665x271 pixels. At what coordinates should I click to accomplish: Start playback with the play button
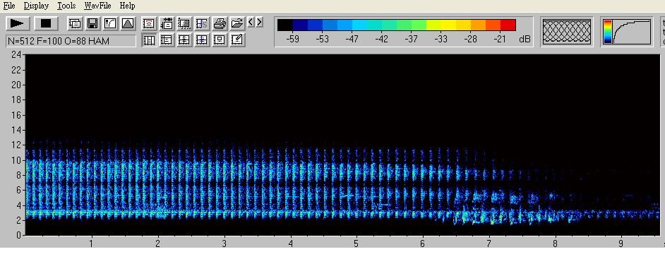click(x=18, y=23)
